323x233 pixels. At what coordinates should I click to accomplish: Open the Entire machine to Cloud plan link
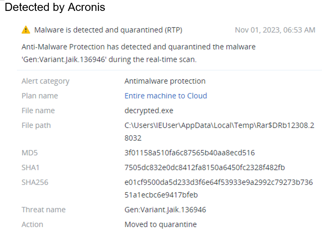tap(166, 96)
